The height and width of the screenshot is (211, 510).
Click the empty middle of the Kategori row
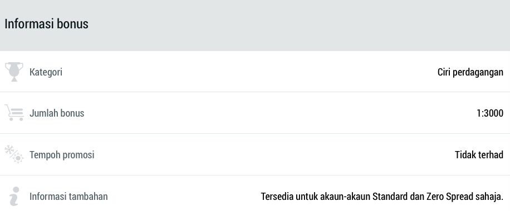point(250,72)
